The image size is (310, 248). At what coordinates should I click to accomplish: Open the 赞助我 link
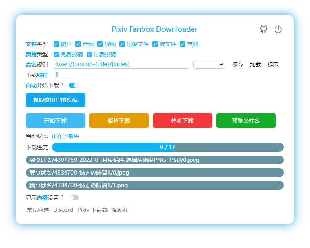[x=120, y=210]
